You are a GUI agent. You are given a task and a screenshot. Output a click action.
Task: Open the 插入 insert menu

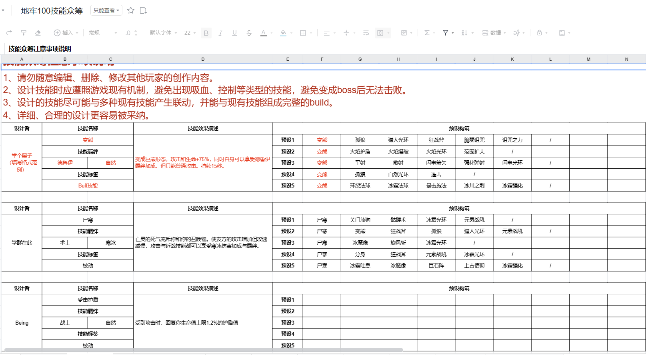66,33
